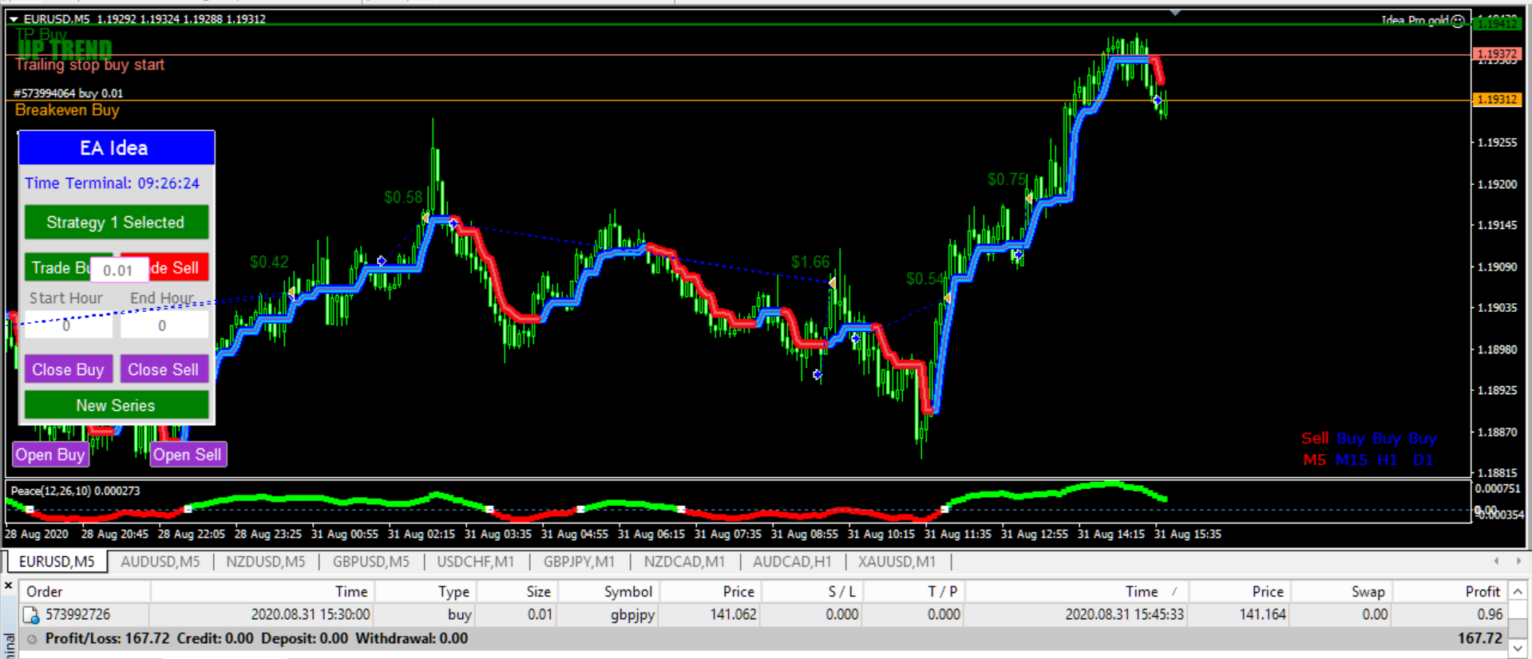Image resolution: width=1532 pixels, height=659 pixels.
Task: Click the order 573992726 row icon
Action: click(31, 615)
